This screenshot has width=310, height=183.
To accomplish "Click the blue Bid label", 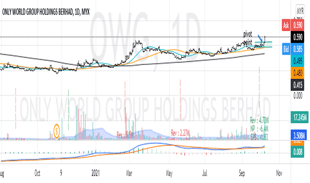I will [286, 49].
